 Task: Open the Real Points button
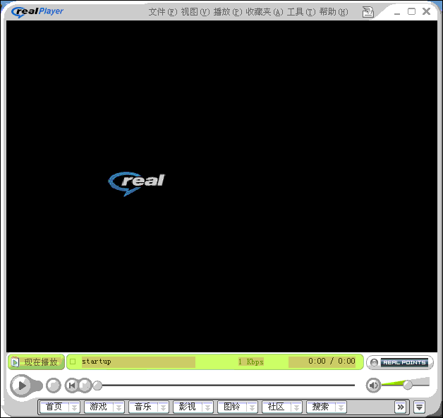click(400, 362)
